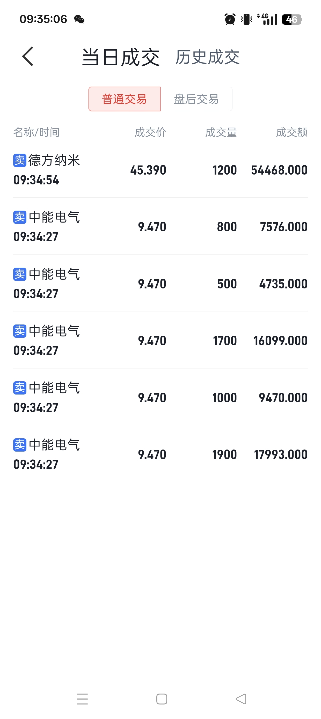Tap the battery level indicator

292,19
